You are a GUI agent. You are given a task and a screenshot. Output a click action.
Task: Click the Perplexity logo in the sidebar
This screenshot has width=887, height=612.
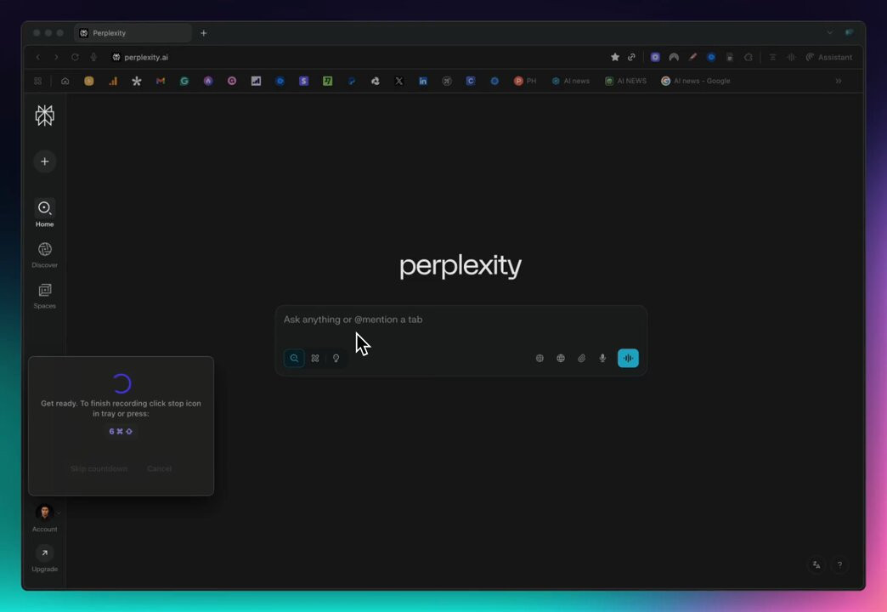[x=45, y=116]
